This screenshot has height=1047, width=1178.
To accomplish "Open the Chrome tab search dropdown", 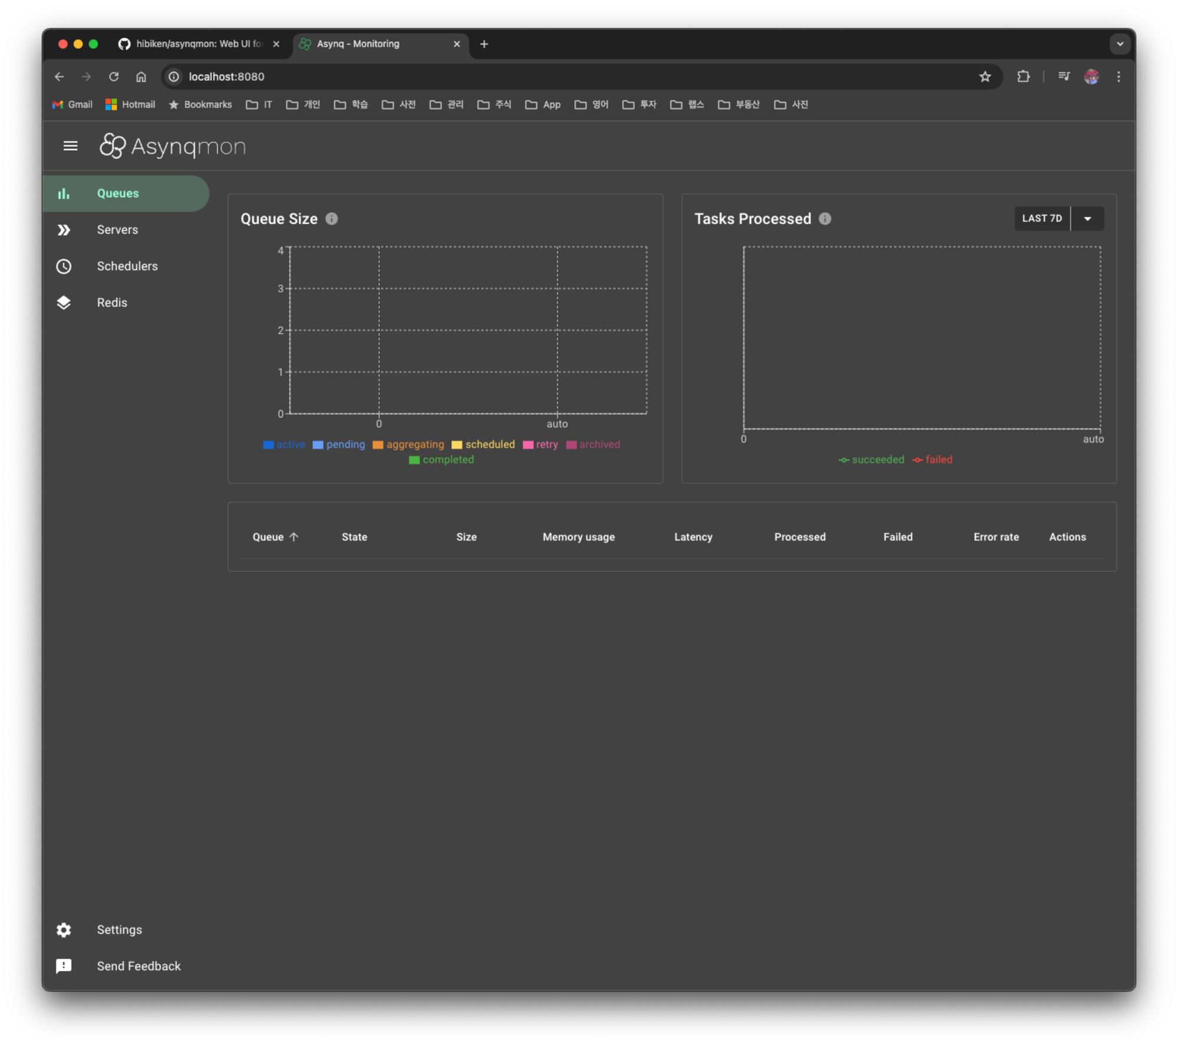I will click(1120, 44).
